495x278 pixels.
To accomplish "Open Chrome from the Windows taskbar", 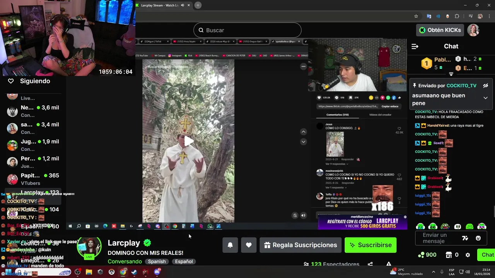I will click(x=123, y=272).
